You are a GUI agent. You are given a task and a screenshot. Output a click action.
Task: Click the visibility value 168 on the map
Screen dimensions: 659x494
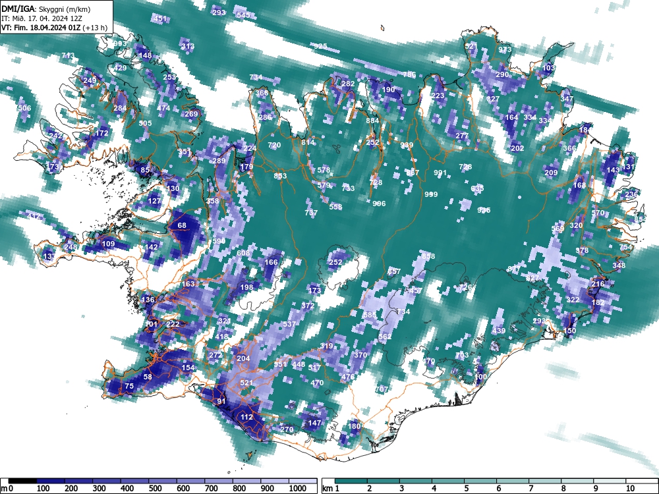coord(579,185)
